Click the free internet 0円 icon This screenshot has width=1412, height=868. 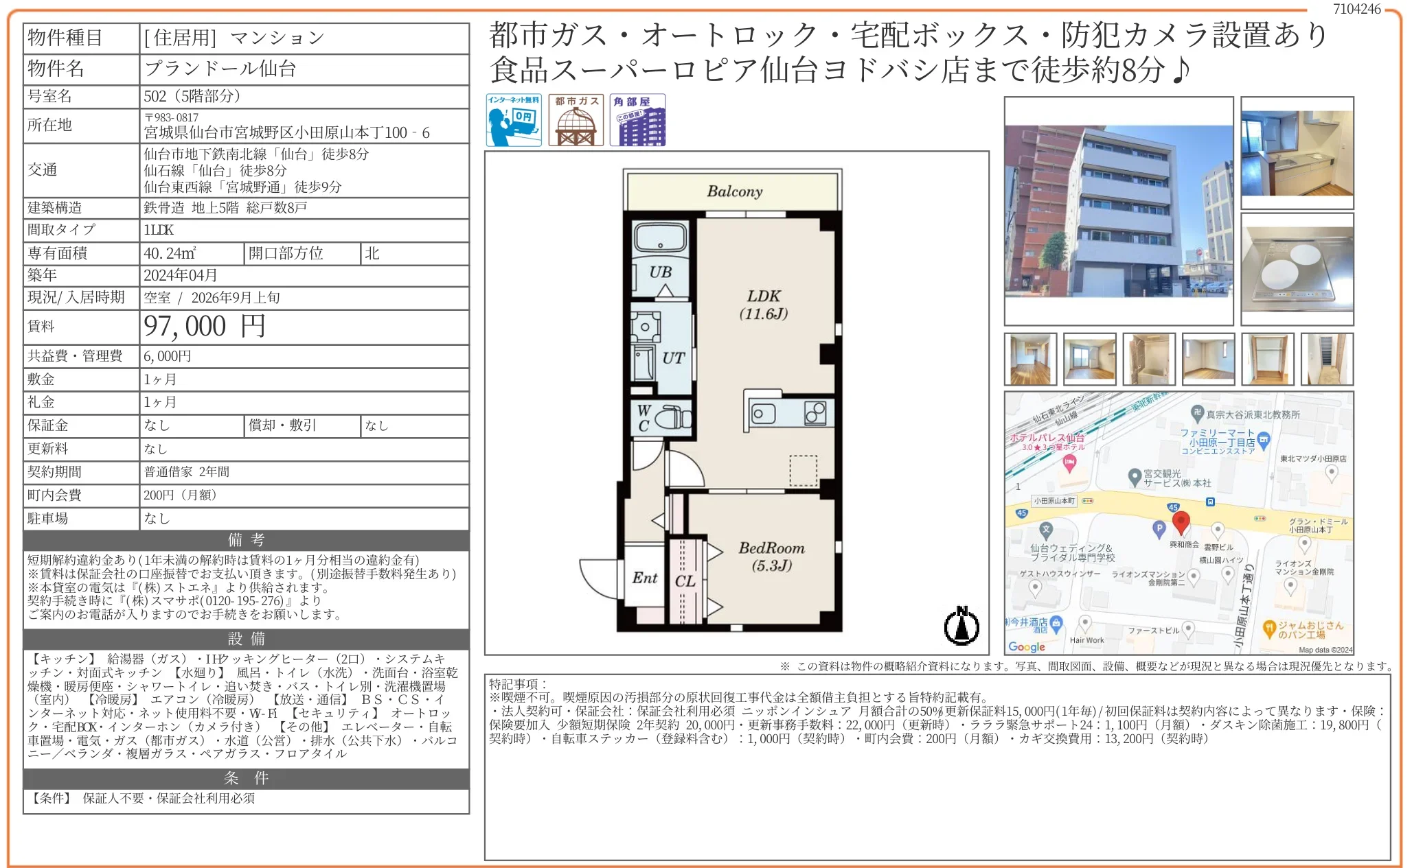tap(514, 120)
